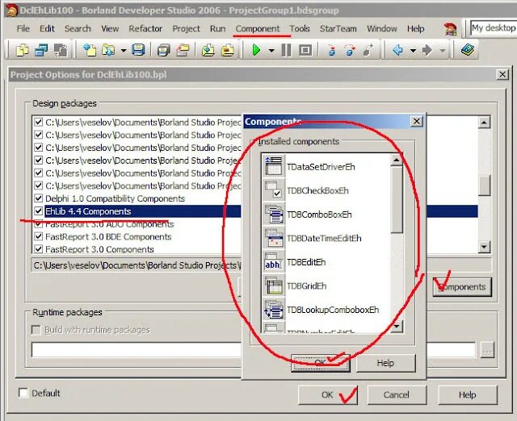Click the Trace Into debug icon
The image size is (517, 421).
tap(332, 50)
